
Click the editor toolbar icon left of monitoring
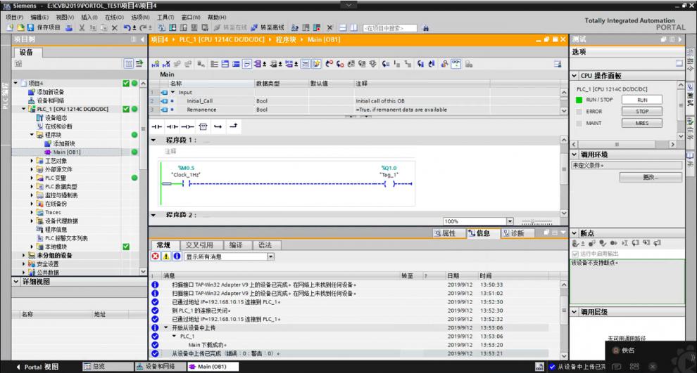[x=444, y=65]
